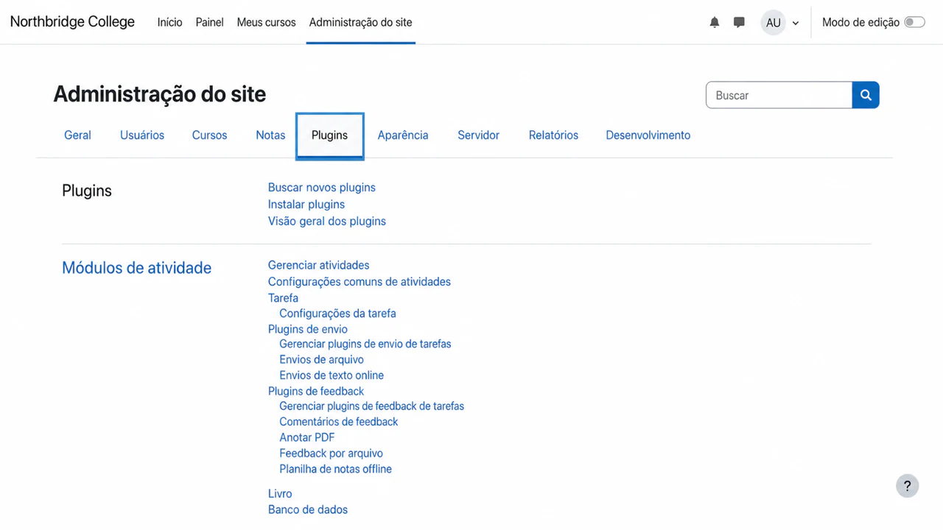Go to Meus cursos
The width and height of the screenshot is (943, 530).
(266, 22)
